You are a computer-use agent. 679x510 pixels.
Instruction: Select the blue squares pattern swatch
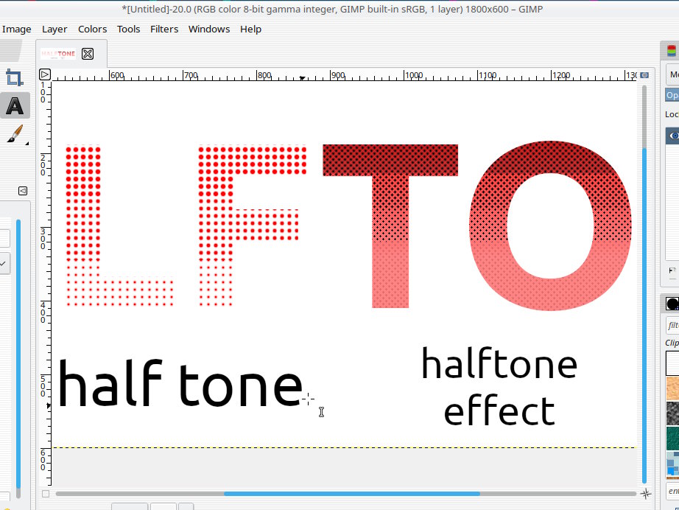(x=672, y=465)
